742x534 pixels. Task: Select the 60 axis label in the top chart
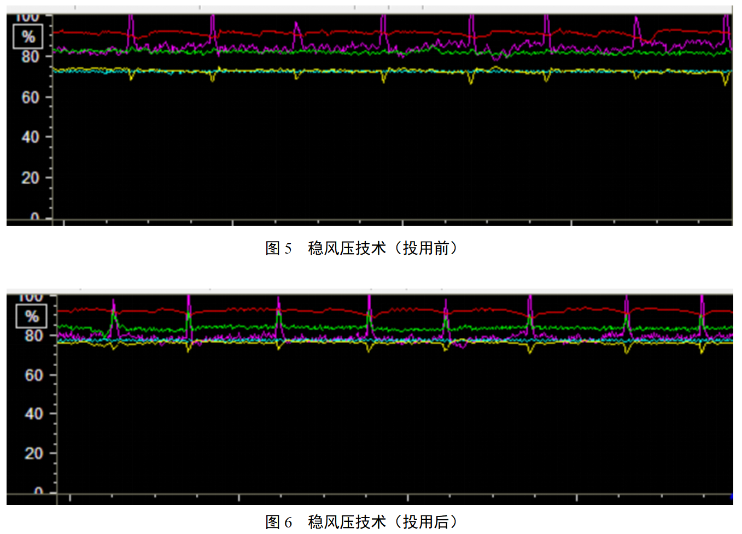click(30, 97)
